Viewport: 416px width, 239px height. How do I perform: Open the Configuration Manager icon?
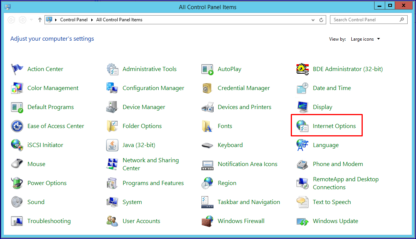click(112, 88)
